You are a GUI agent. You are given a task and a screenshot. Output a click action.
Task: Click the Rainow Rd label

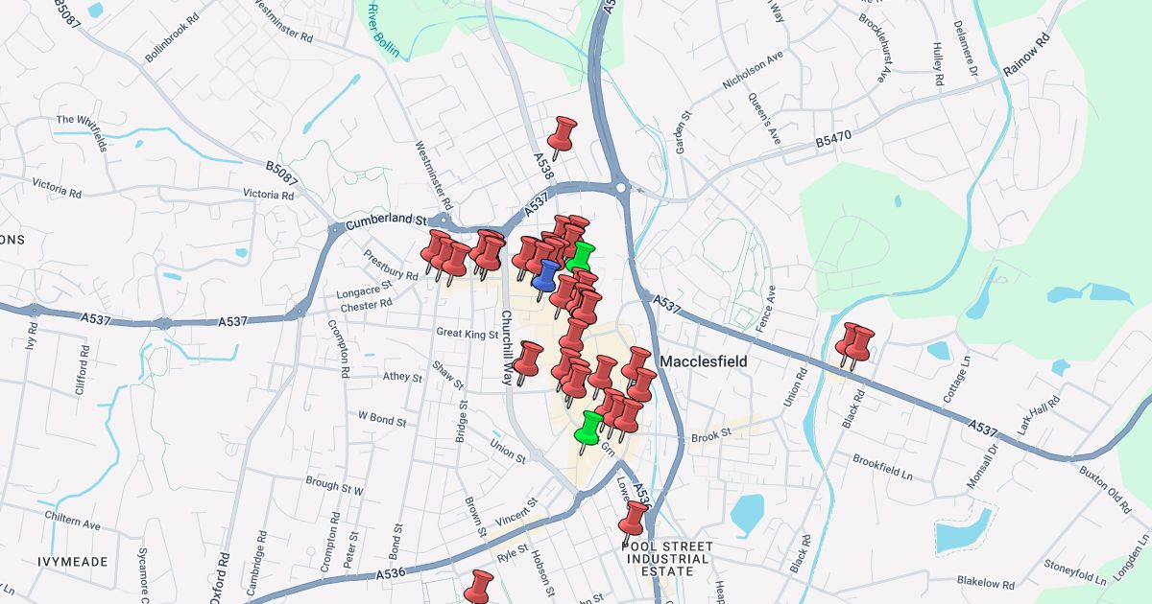[x=1027, y=60]
